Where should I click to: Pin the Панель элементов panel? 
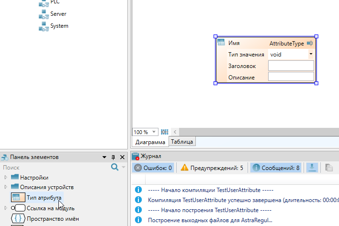[113, 157]
